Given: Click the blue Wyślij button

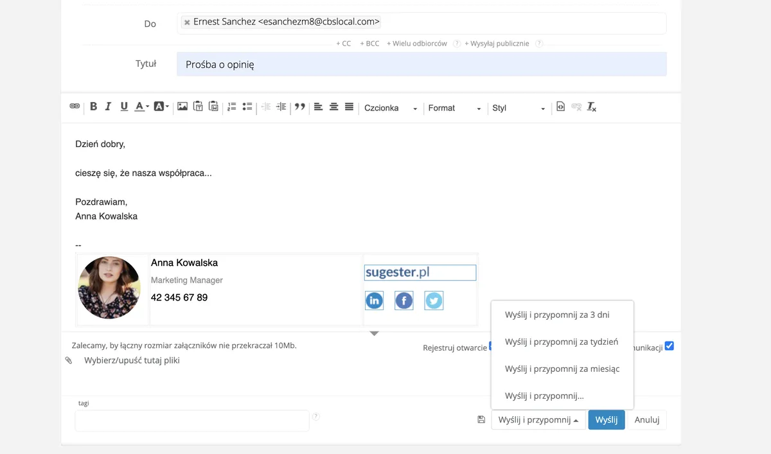Looking at the screenshot, I should point(607,420).
